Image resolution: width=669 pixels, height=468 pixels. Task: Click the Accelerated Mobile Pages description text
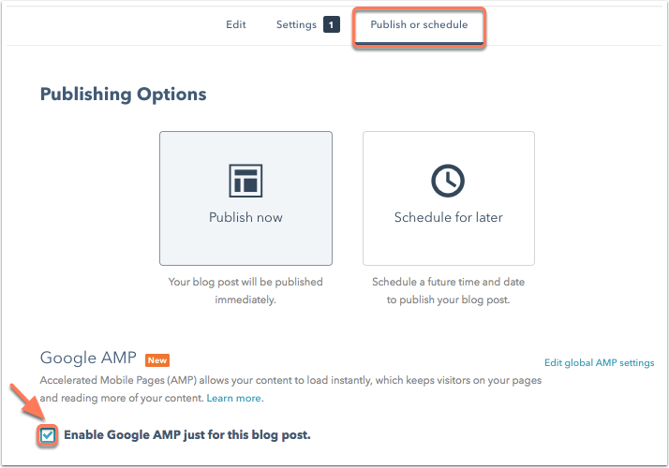point(290,389)
